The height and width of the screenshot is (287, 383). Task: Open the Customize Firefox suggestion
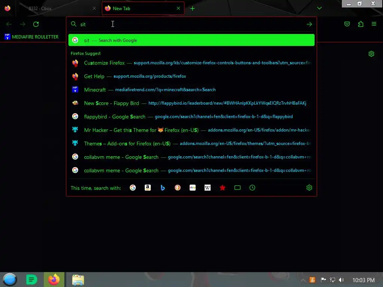[191, 63]
